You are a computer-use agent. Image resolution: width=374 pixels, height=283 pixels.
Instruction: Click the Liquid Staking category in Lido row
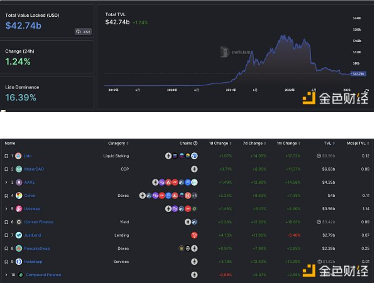click(x=116, y=156)
